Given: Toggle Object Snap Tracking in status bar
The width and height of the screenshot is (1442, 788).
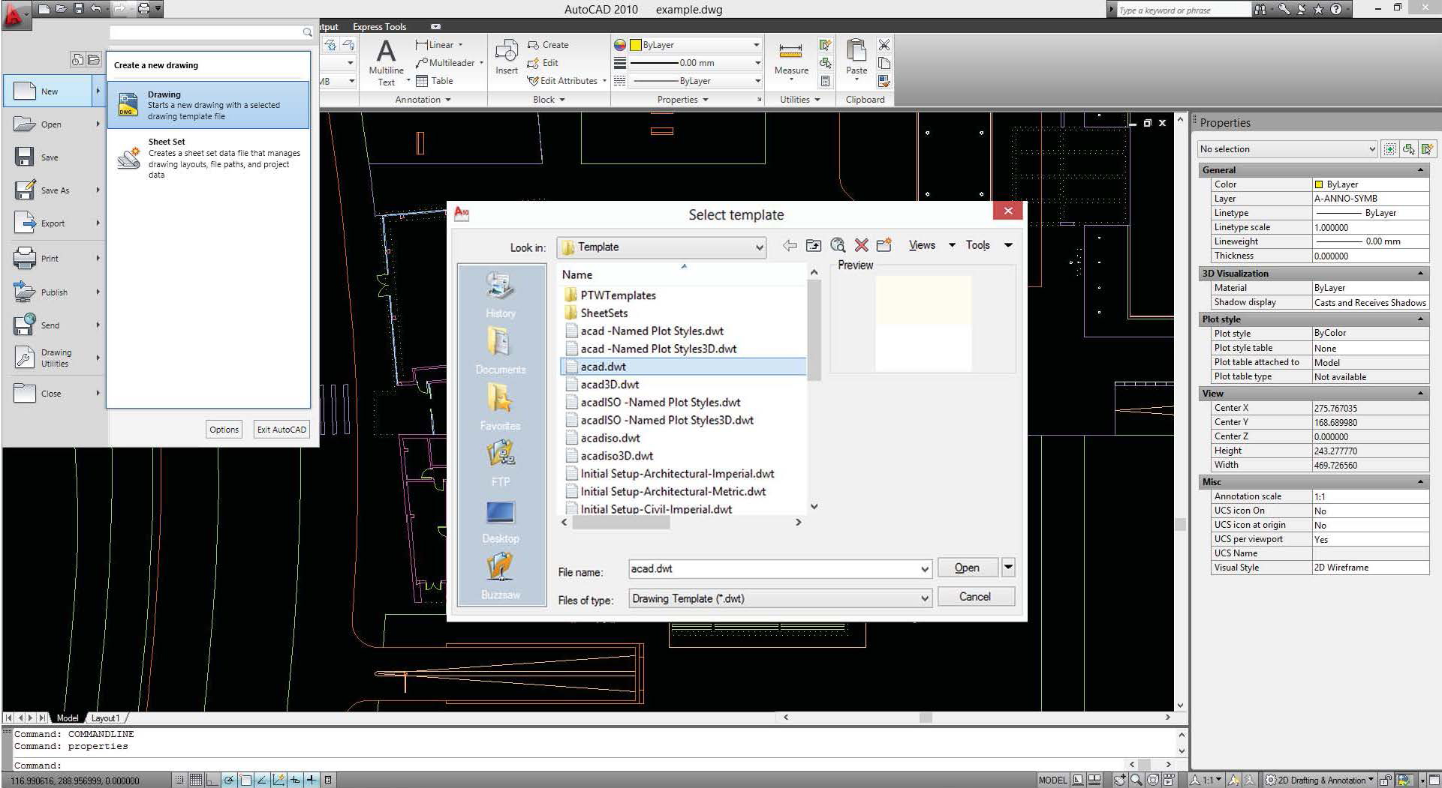Looking at the screenshot, I should 262,780.
